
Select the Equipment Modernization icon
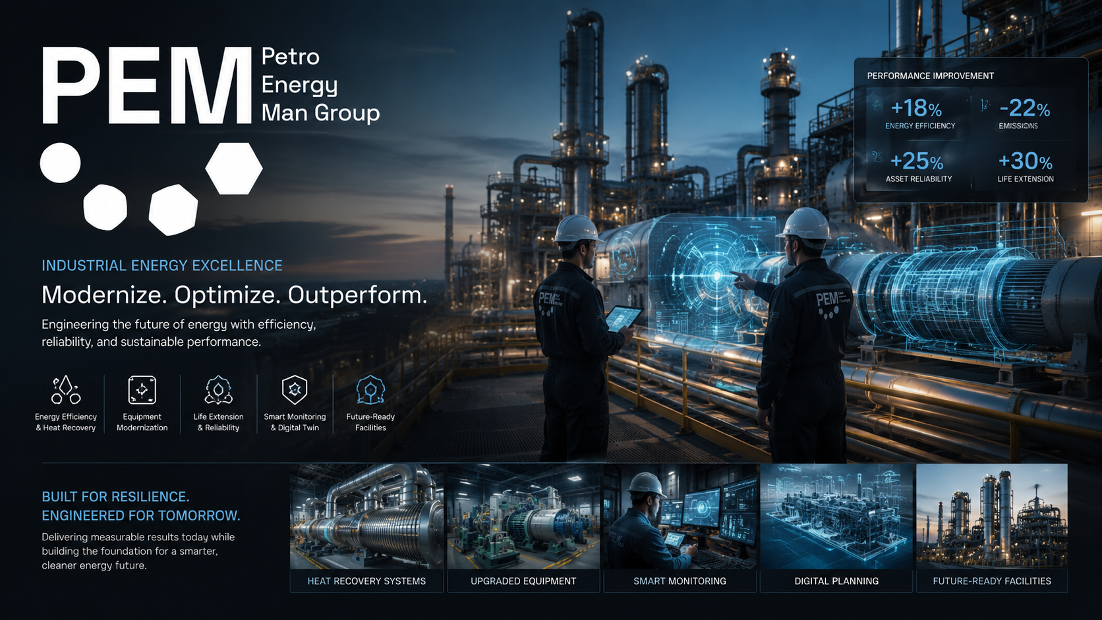point(142,390)
